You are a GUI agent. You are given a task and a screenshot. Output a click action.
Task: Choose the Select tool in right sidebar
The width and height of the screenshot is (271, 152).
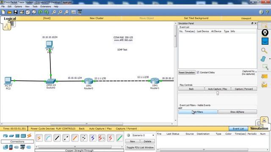click(x=264, y=25)
